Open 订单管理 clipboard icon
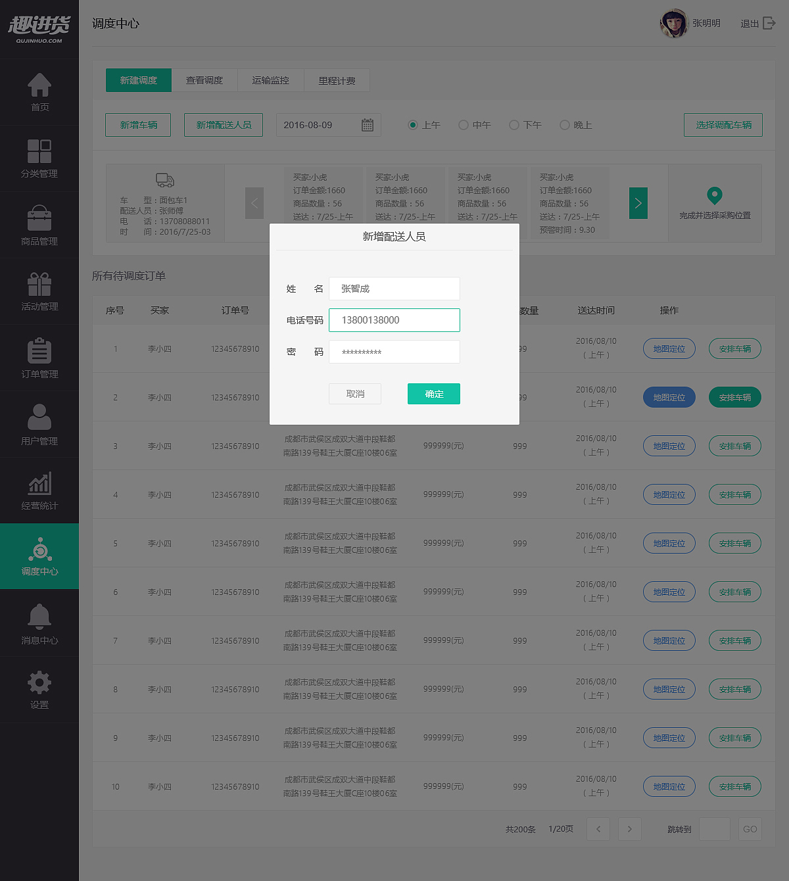Image resolution: width=789 pixels, height=881 pixels. click(39, 351)
